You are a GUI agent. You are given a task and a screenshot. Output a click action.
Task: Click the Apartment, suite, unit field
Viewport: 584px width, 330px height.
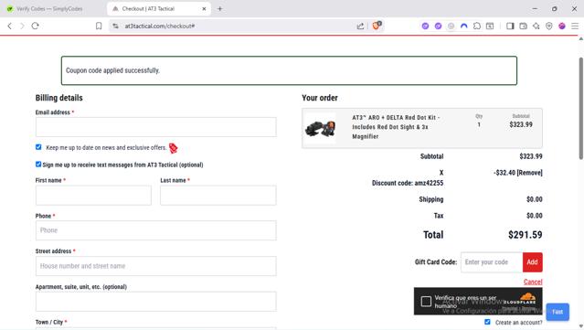tap(156, 302)
